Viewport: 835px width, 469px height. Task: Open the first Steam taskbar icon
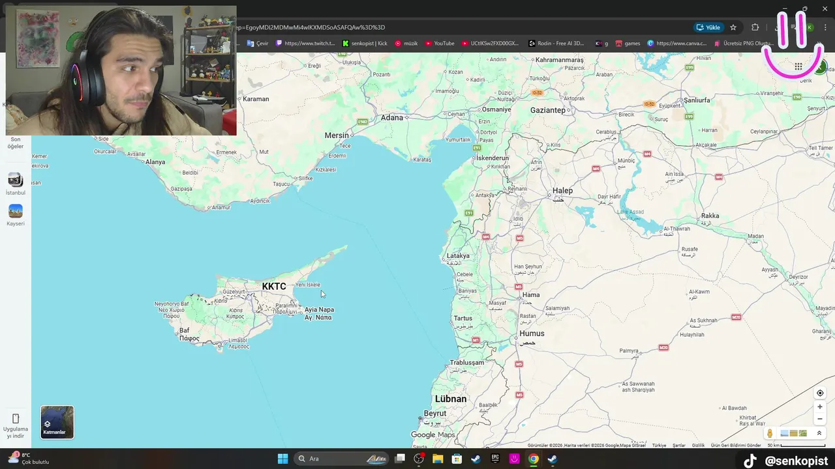(x=476, y=459)
